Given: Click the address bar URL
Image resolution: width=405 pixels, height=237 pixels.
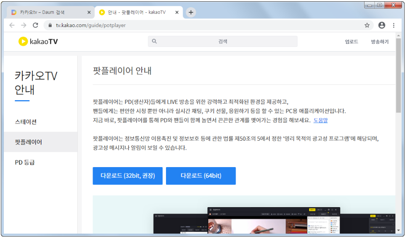Looking at the screenshot, I should (90, 25).
